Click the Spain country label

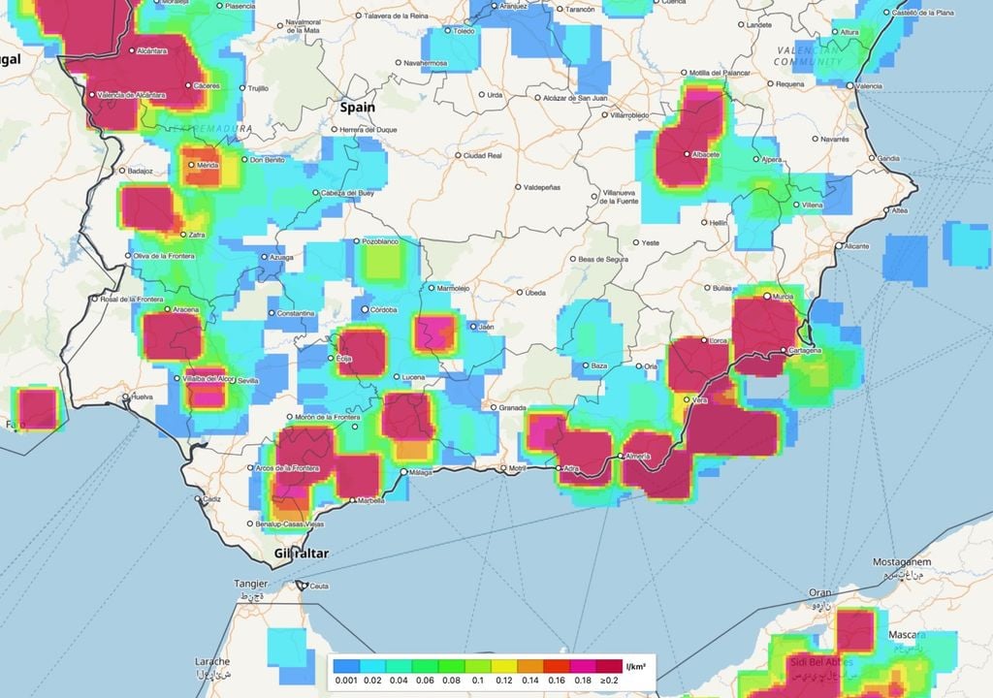tap(357, 107)
